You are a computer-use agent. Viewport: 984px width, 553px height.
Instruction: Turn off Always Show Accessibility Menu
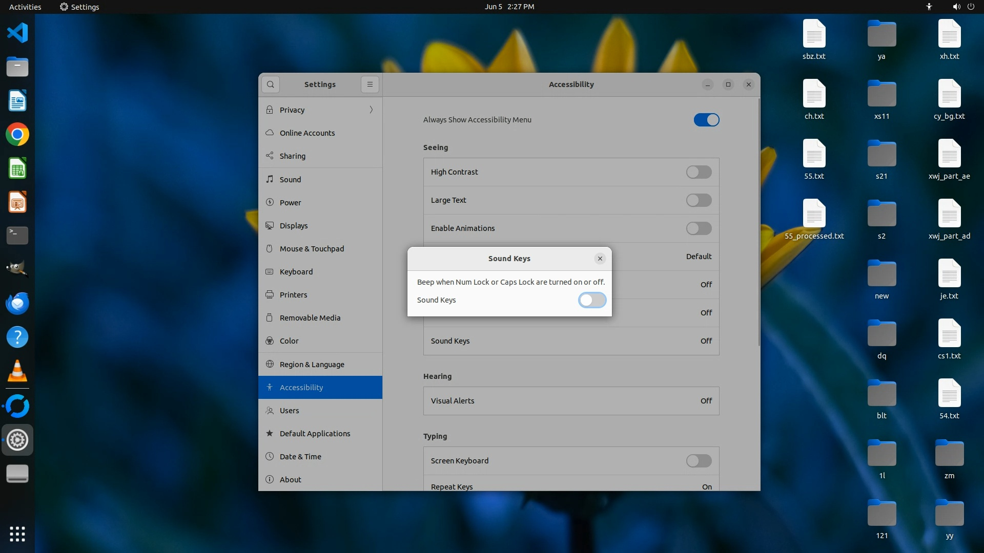[706, 120]
